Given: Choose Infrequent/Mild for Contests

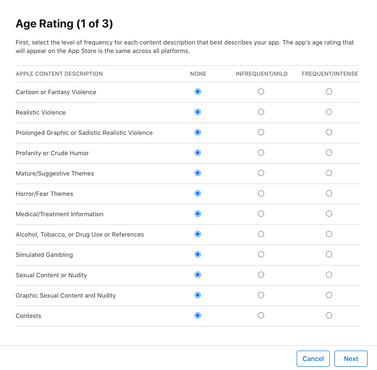Looking at the screenshot, I should [x=261, y=316].
